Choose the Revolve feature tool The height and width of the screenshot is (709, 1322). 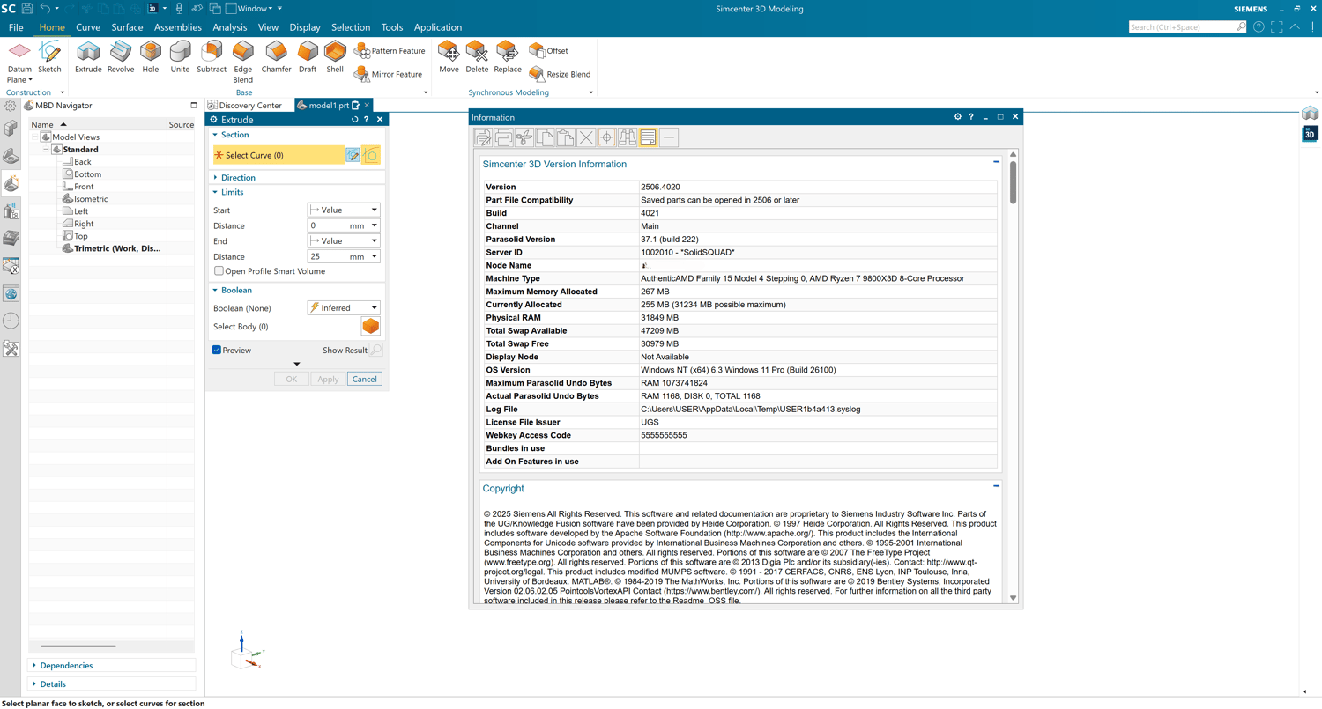(x=121, y=57)
